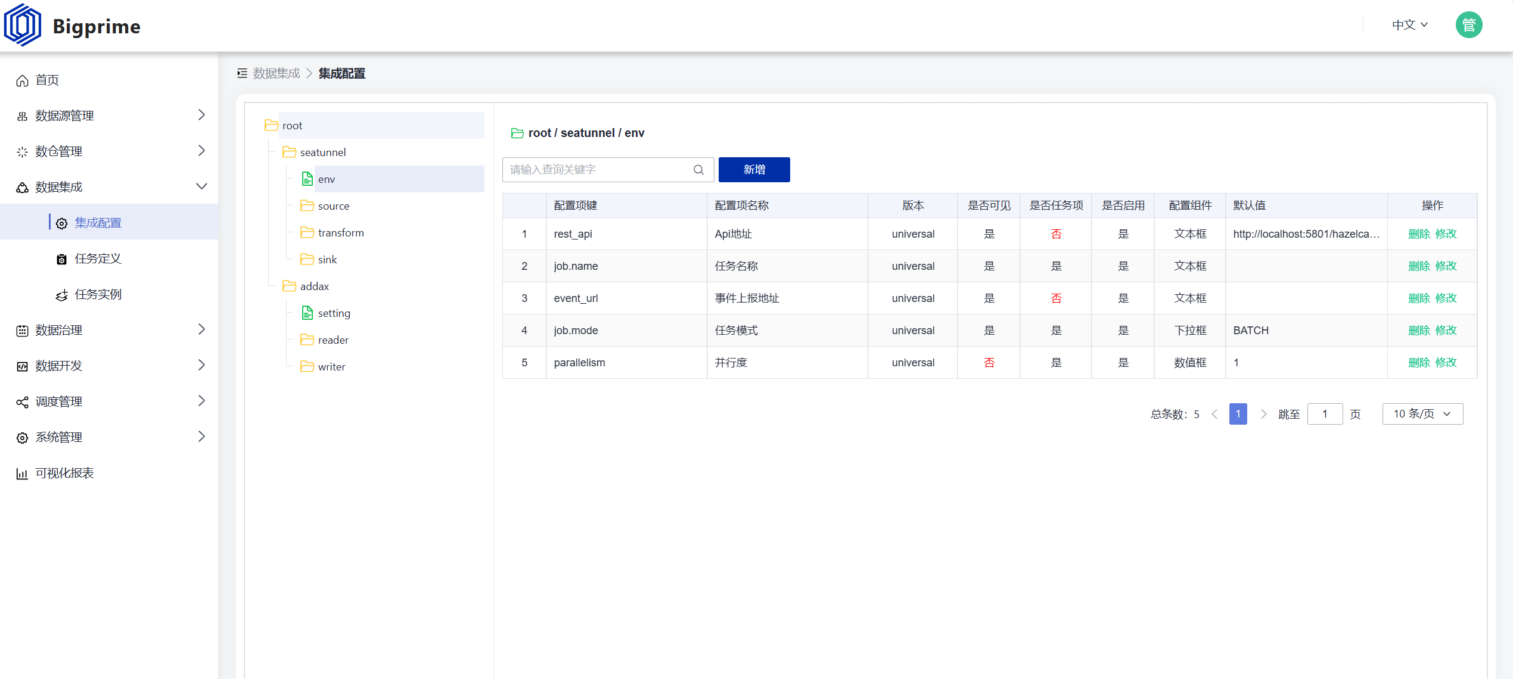Click the gear icon beside 集成配置
The width and height of the screenshot is (1513, 679).
coord(61,223)
